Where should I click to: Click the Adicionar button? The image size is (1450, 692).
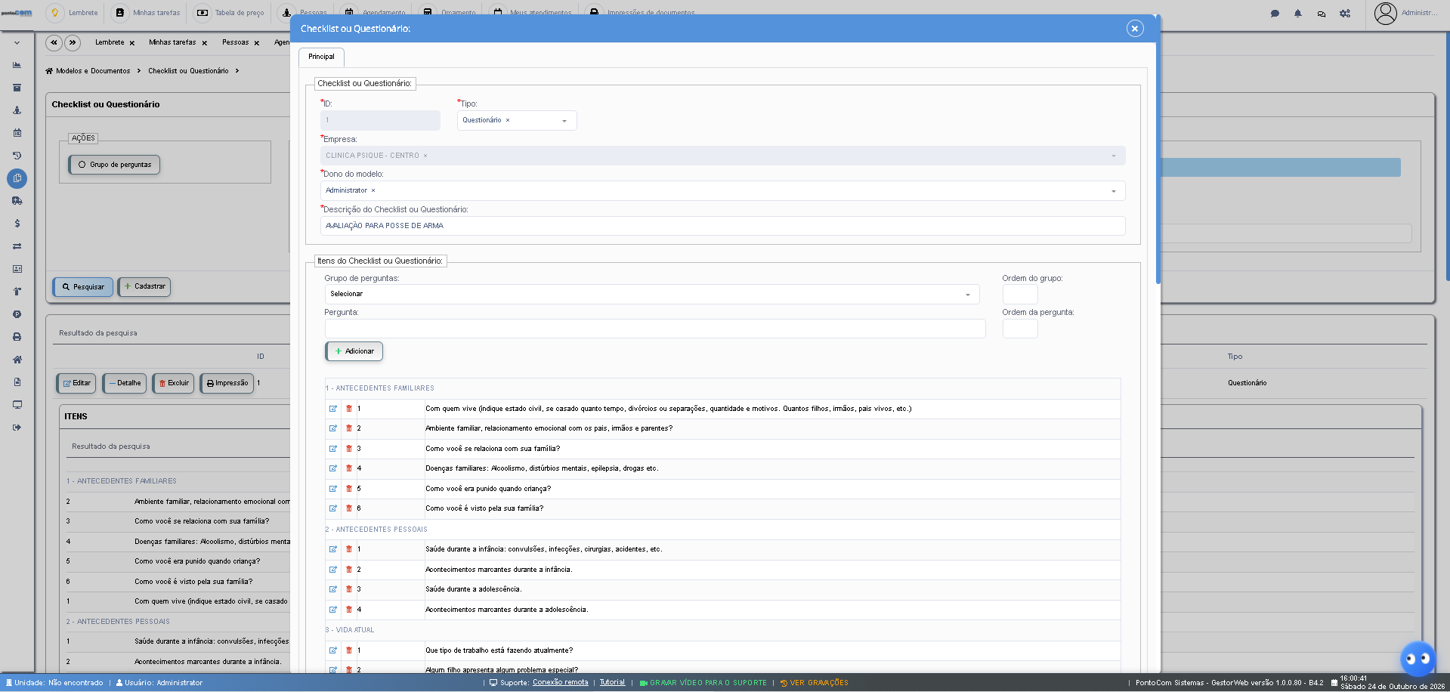click(354, 351)
